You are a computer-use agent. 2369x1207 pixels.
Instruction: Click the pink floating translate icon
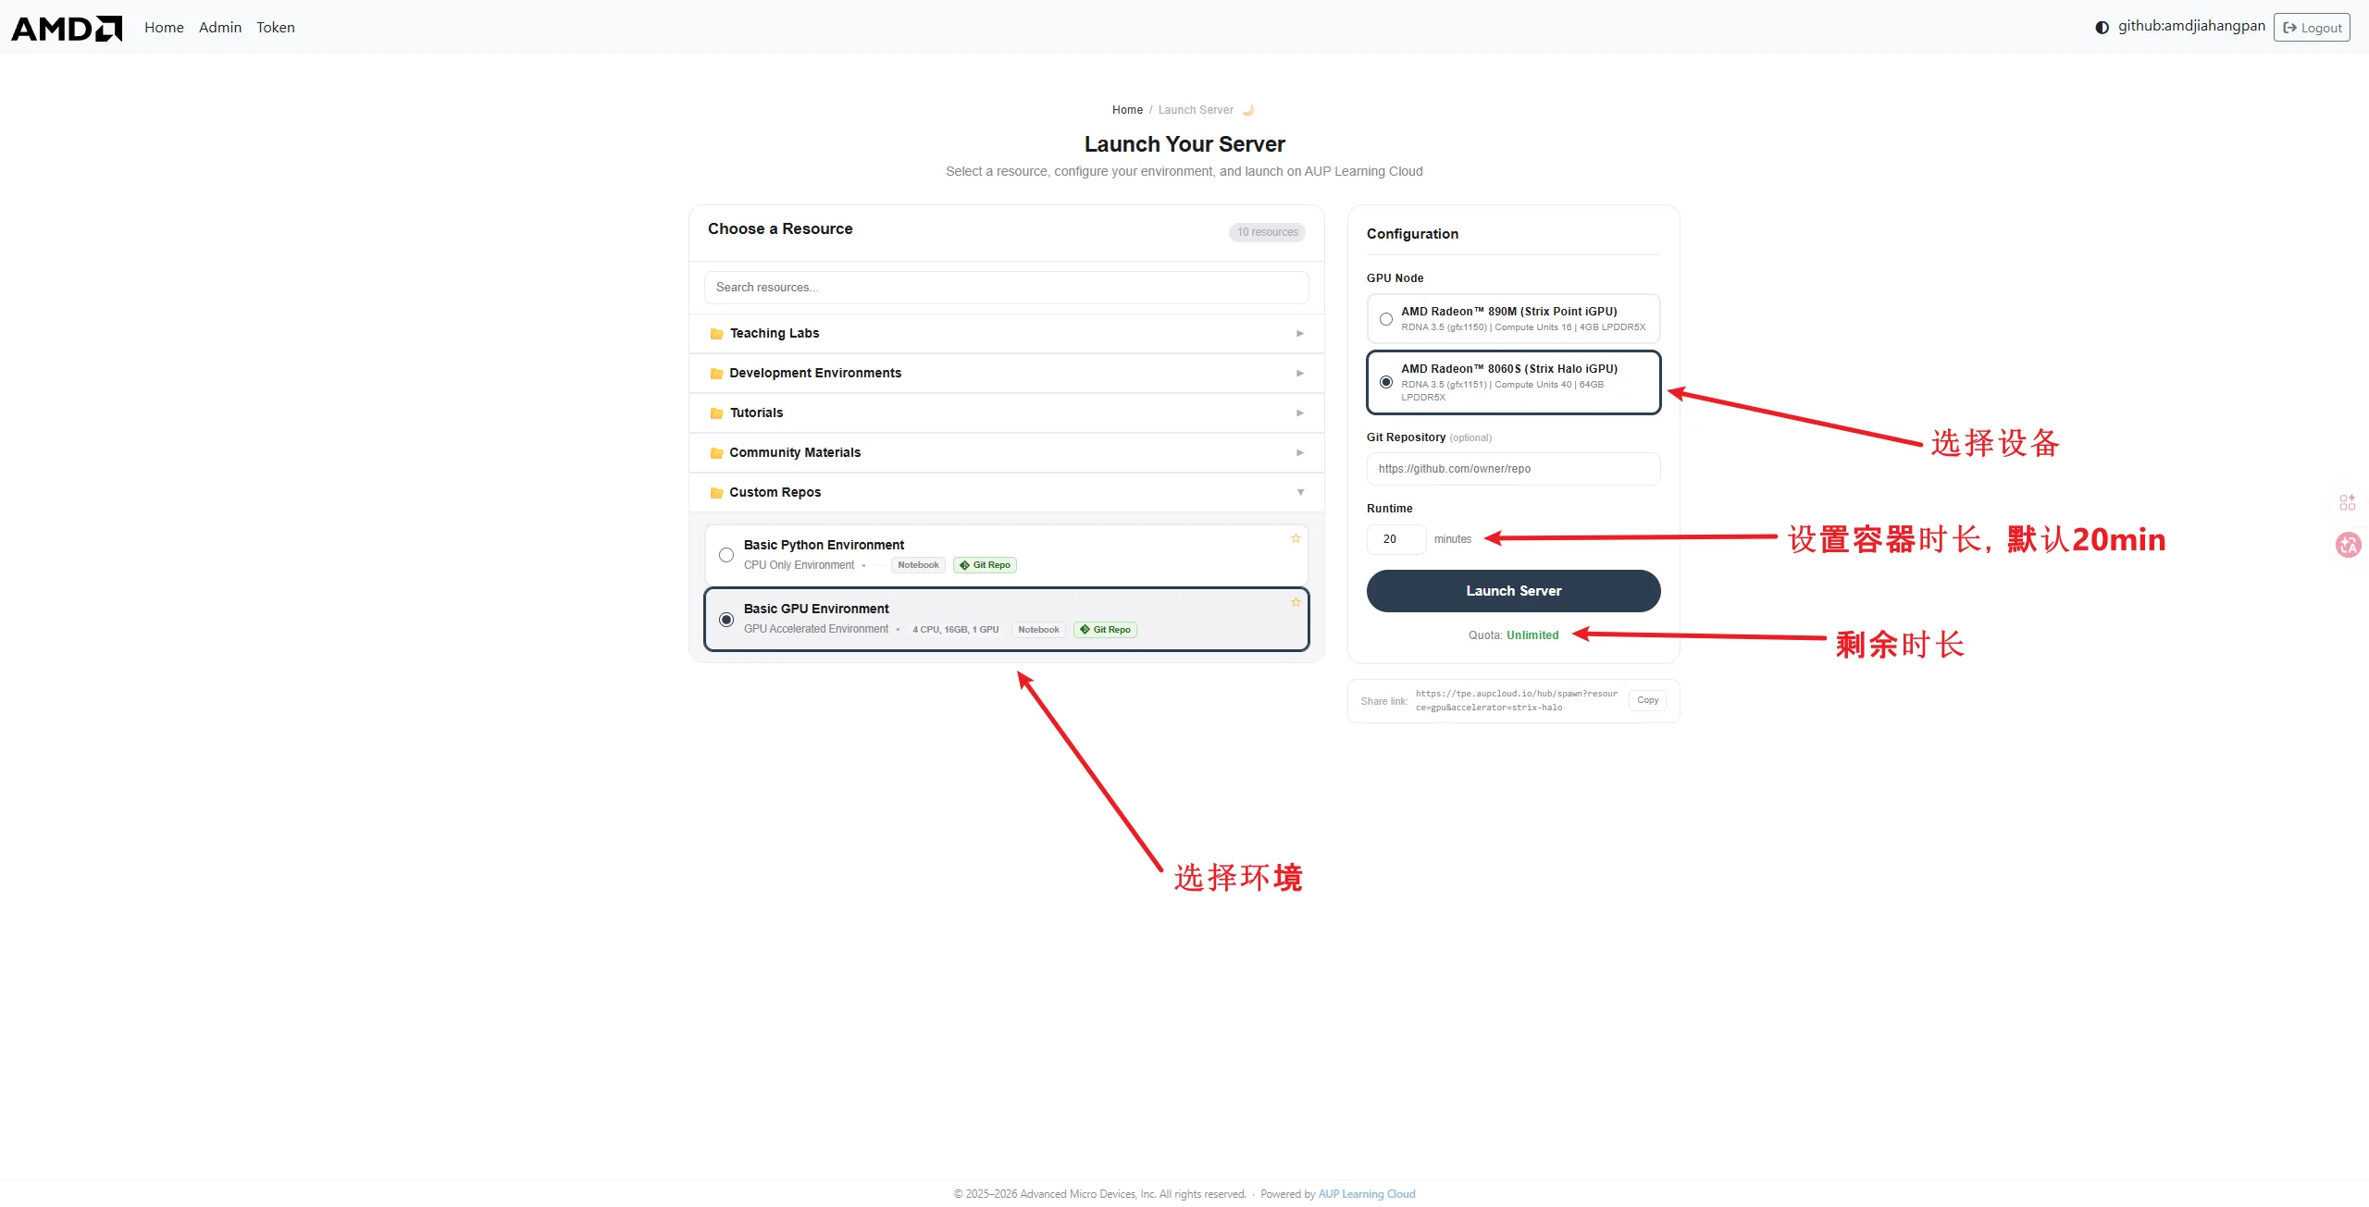click(x=2349, y=545)
